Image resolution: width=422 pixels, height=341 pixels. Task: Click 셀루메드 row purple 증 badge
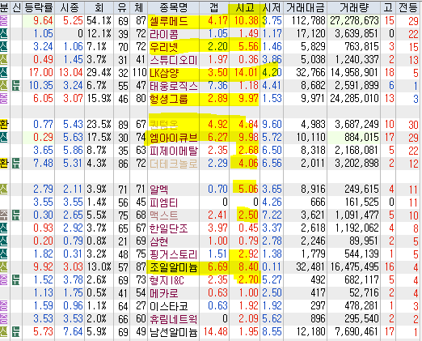click(x=4, y=21)
